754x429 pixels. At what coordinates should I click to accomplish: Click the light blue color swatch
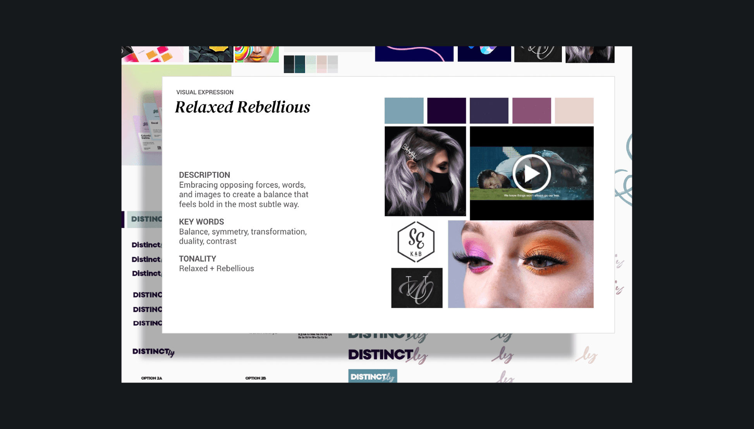click(x=404, y=111)
